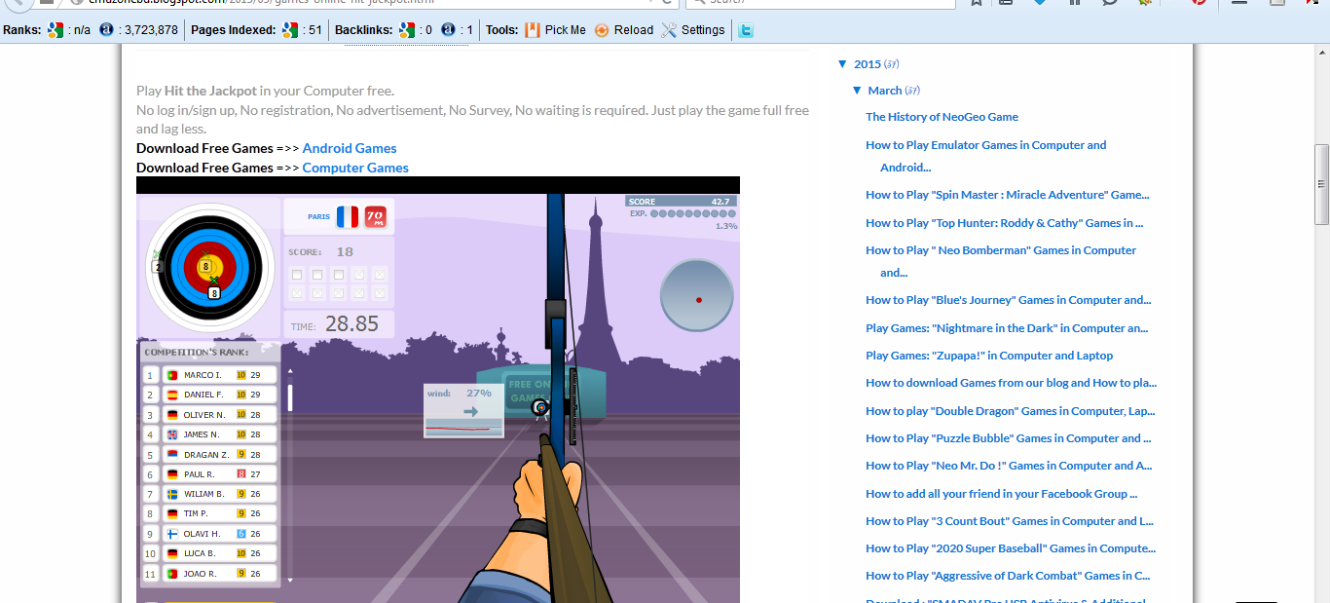Open 'add all your friend in Facebook Group' link
This screenshot has width=1330, height=603.
[x=1002, y=494]
